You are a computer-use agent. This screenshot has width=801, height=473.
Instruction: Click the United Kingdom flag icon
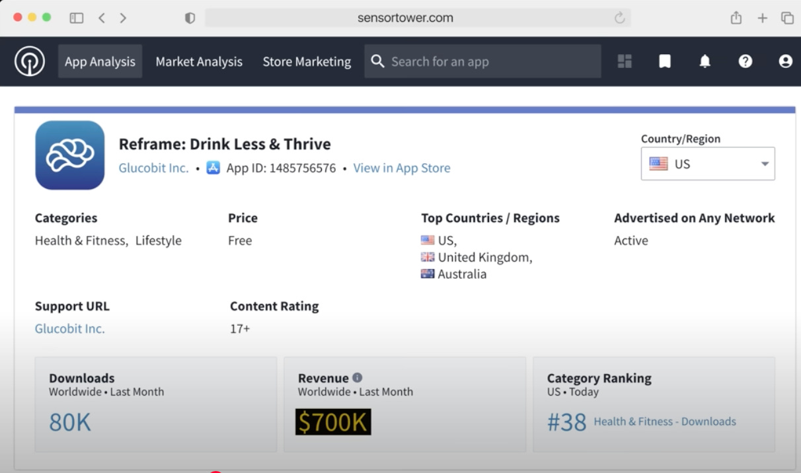click(428, 257)
